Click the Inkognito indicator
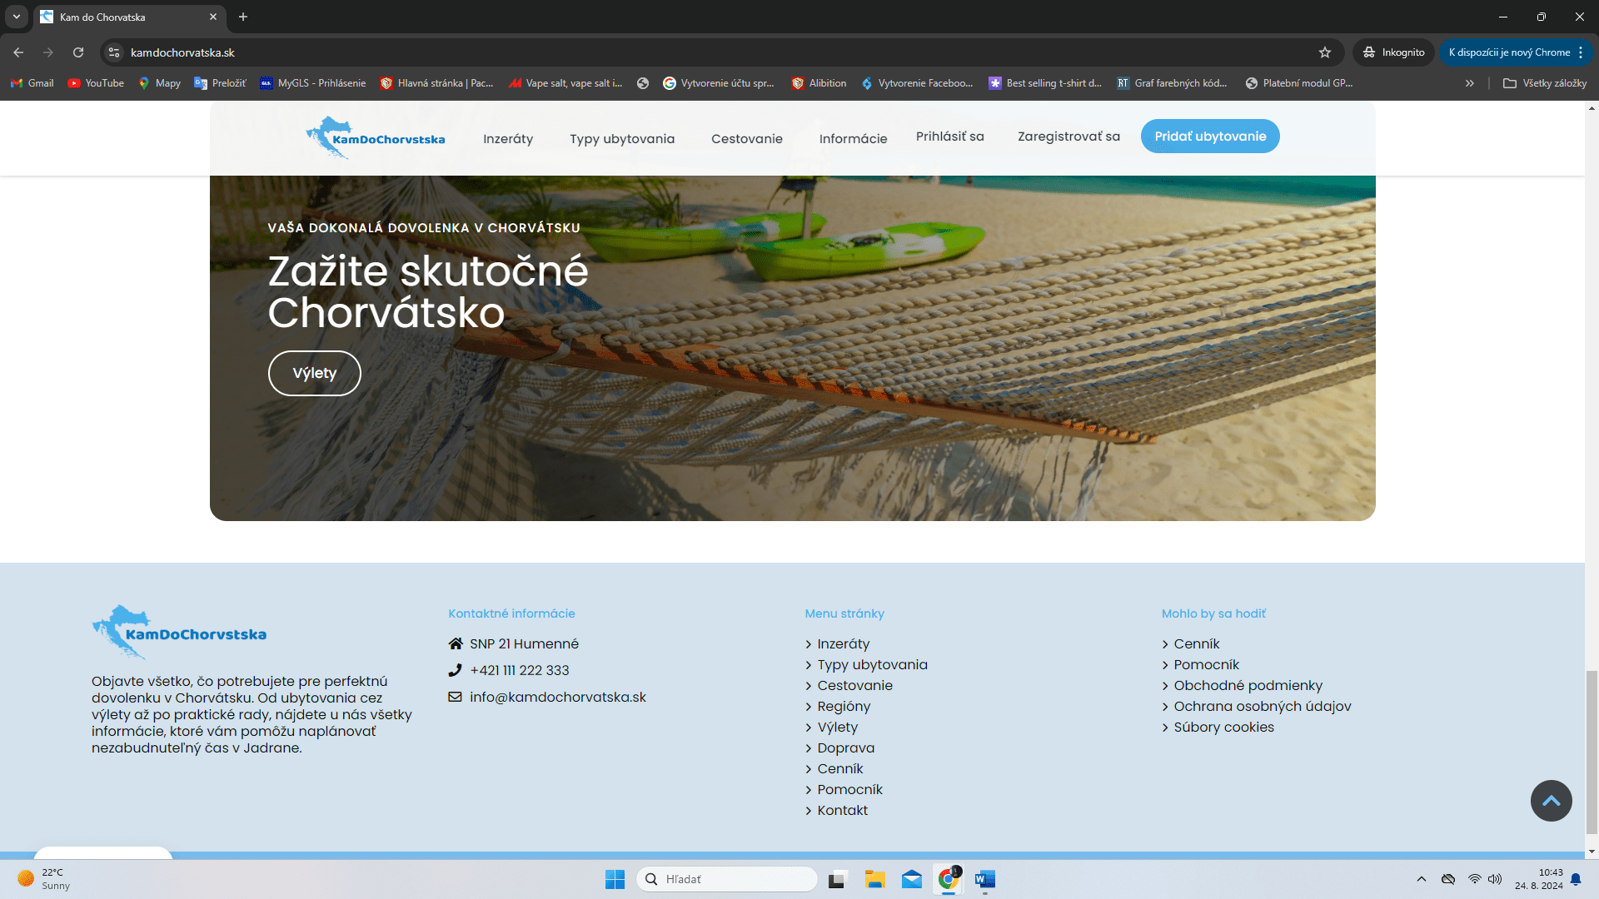This screenshot has height=899, width=1599. (1393, 52)
